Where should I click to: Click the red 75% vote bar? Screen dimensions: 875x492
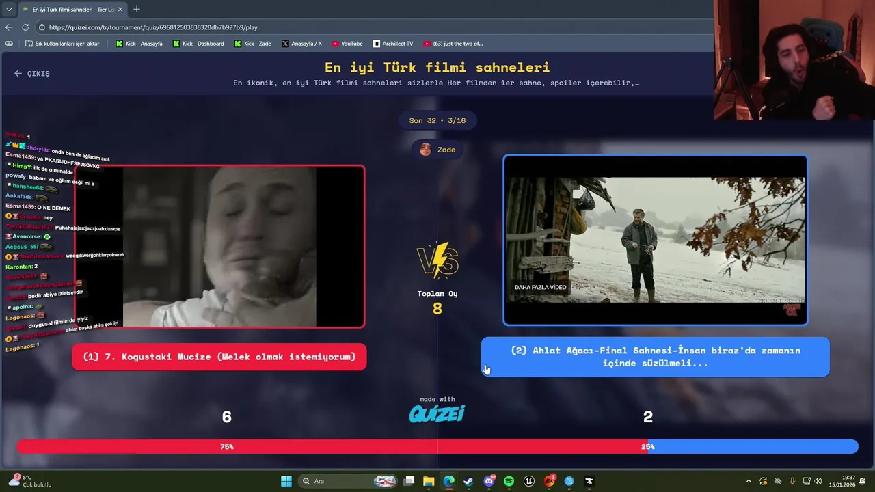(x=332, y=446)
